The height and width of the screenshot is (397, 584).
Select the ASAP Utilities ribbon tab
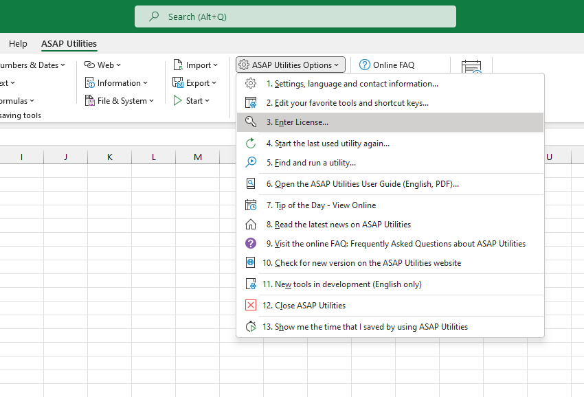tap(69, 43)
